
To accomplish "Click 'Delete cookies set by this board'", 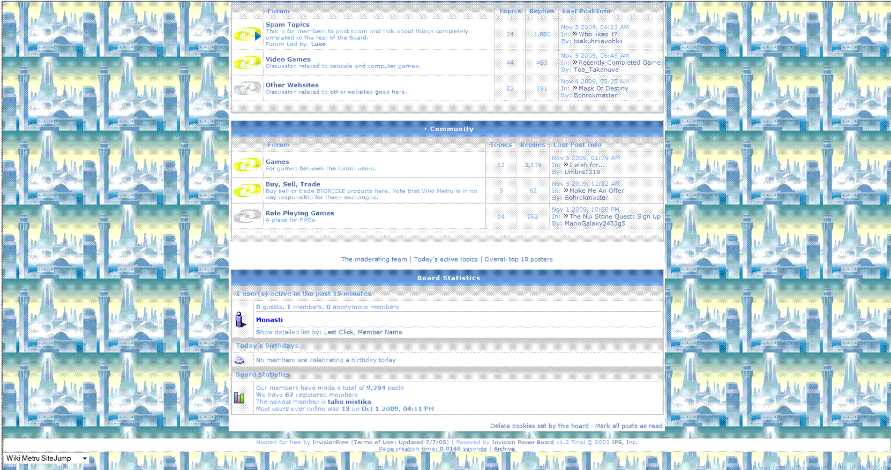I will (540, 426).
